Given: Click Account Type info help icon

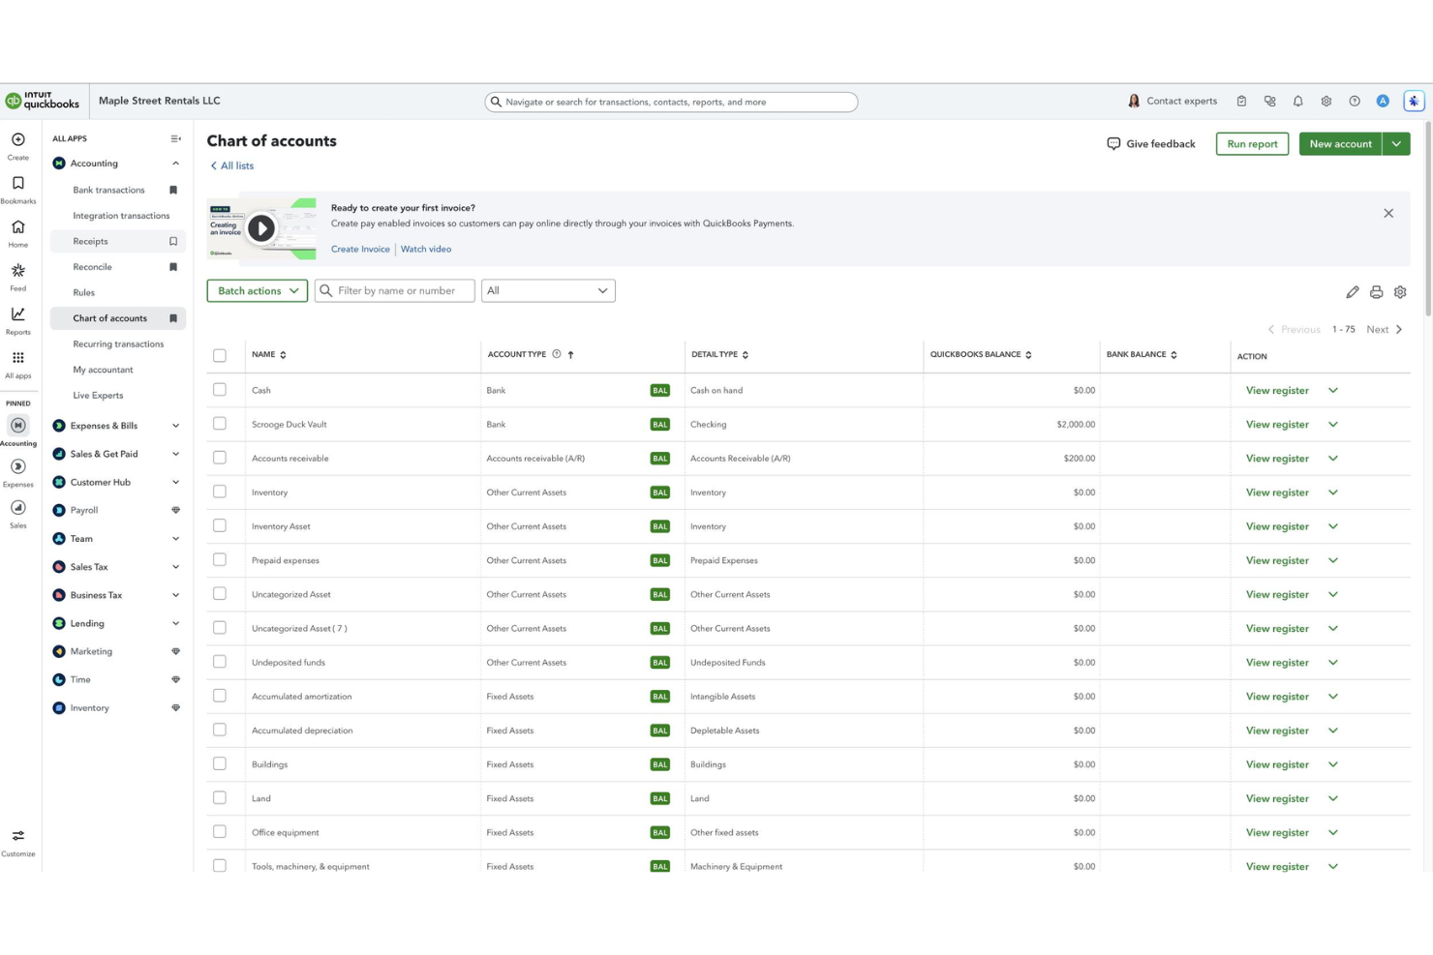Looking at the screenshot, I should click(x=557, y=354).
